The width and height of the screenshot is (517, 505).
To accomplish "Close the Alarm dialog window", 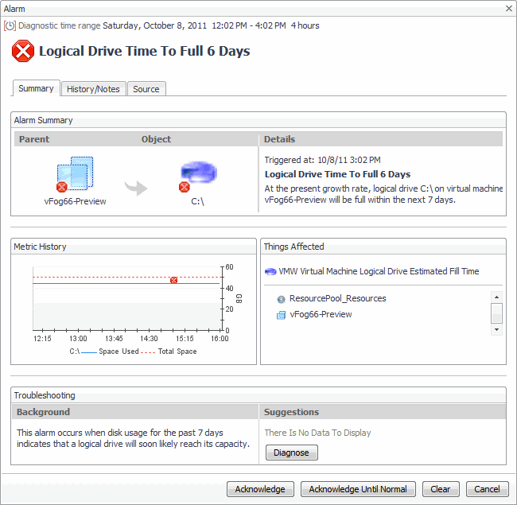I will [508, 7].
